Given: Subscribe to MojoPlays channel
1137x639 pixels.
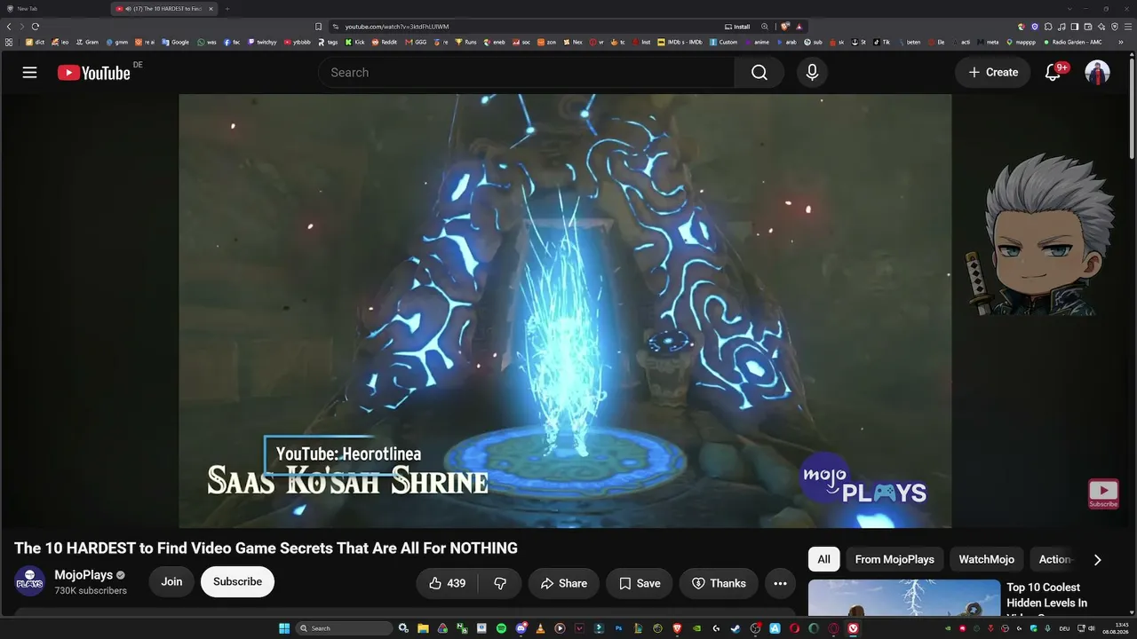Looking at the screenshot, I should (237, 582).
